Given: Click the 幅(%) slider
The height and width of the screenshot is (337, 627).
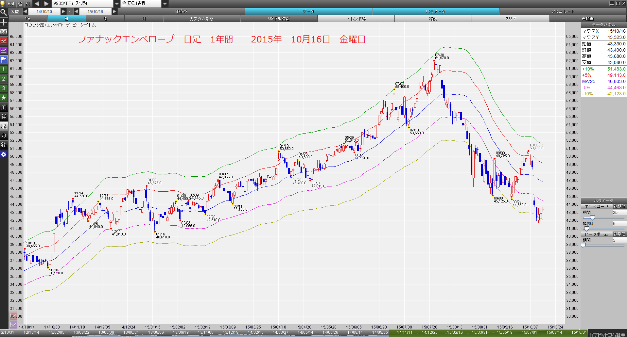Looking at the screenshot, I should [x=603, y=229].
